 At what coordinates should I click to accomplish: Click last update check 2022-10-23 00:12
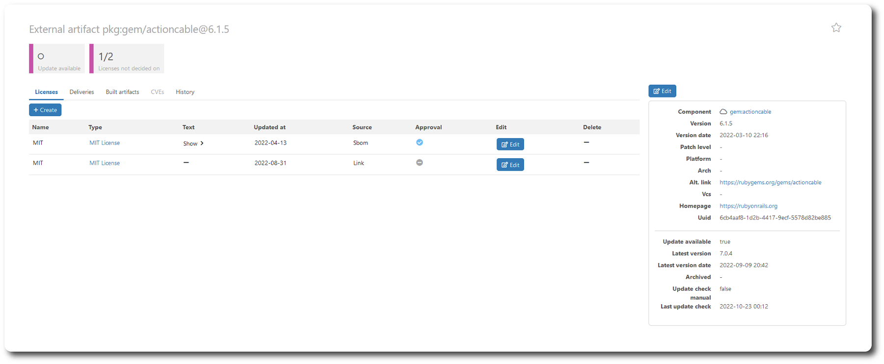click(744, 306)
